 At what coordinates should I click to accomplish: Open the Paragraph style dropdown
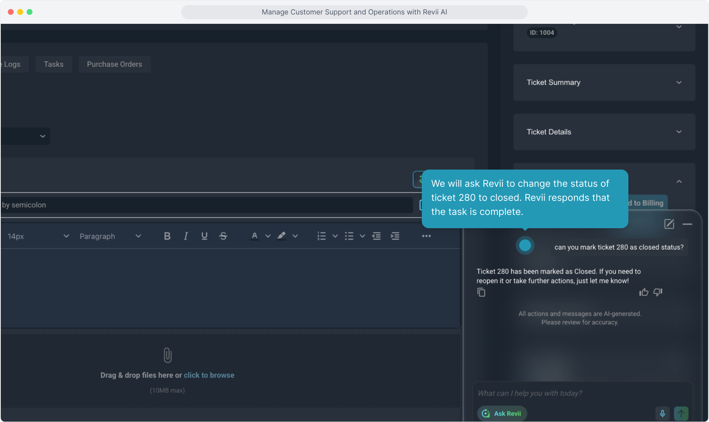point(110,236)
